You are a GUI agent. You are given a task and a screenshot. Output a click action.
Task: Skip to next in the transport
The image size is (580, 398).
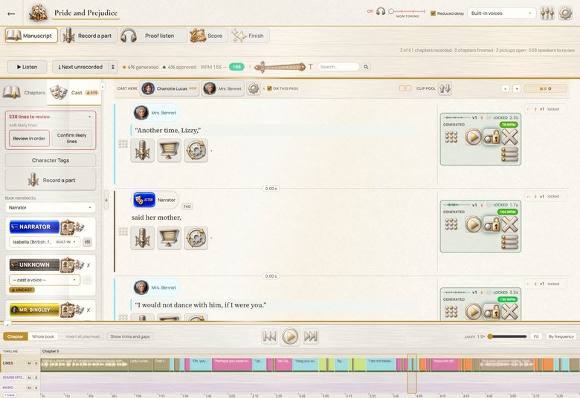pos(311,336)
